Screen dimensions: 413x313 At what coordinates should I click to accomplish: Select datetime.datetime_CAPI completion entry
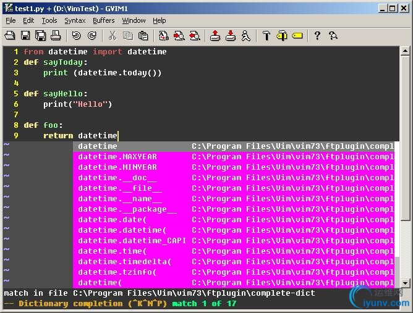[x=234, y=241]
